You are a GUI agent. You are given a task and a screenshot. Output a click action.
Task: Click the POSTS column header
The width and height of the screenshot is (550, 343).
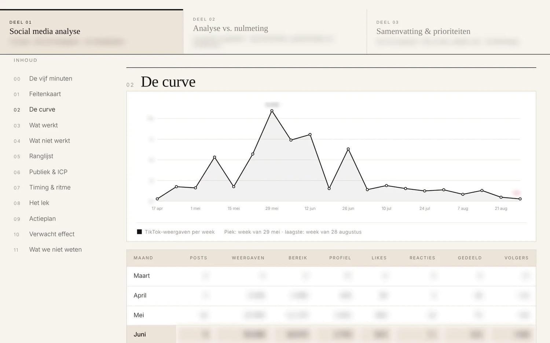coord(198,258)
